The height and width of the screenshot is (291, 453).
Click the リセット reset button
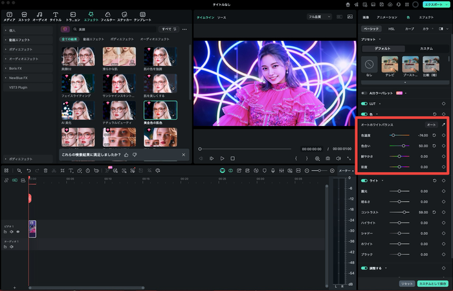click(407, 284)
